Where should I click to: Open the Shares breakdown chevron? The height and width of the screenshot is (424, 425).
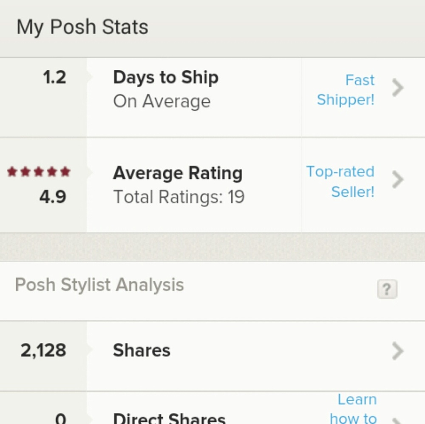pyautogui.click(x=398, y=351)
